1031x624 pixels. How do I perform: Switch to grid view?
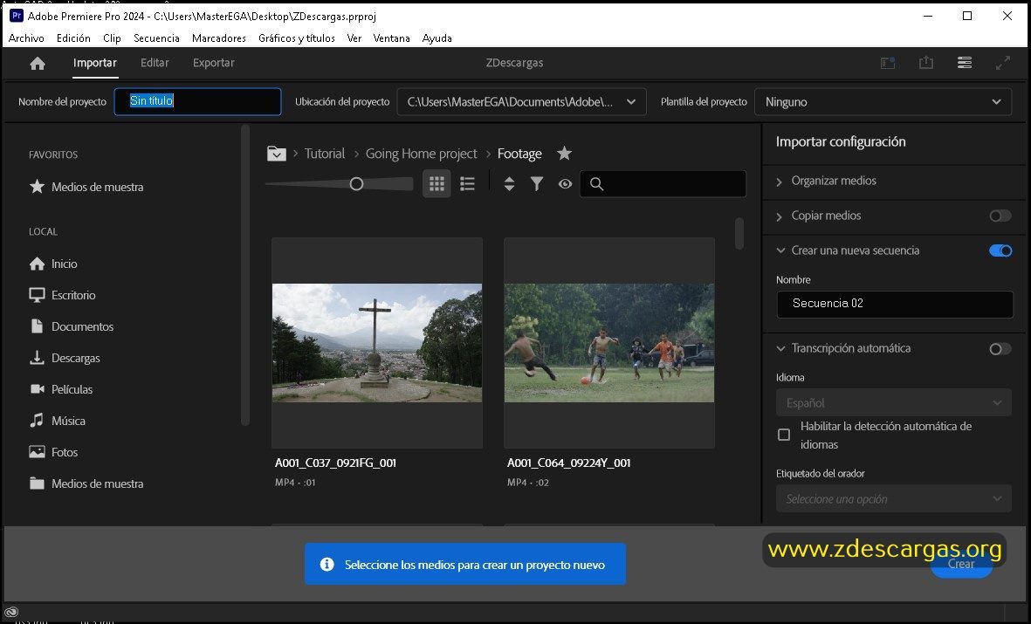436,184
